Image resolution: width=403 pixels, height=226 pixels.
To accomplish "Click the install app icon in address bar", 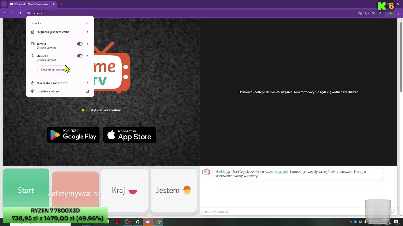I will (x=367, y=13).
